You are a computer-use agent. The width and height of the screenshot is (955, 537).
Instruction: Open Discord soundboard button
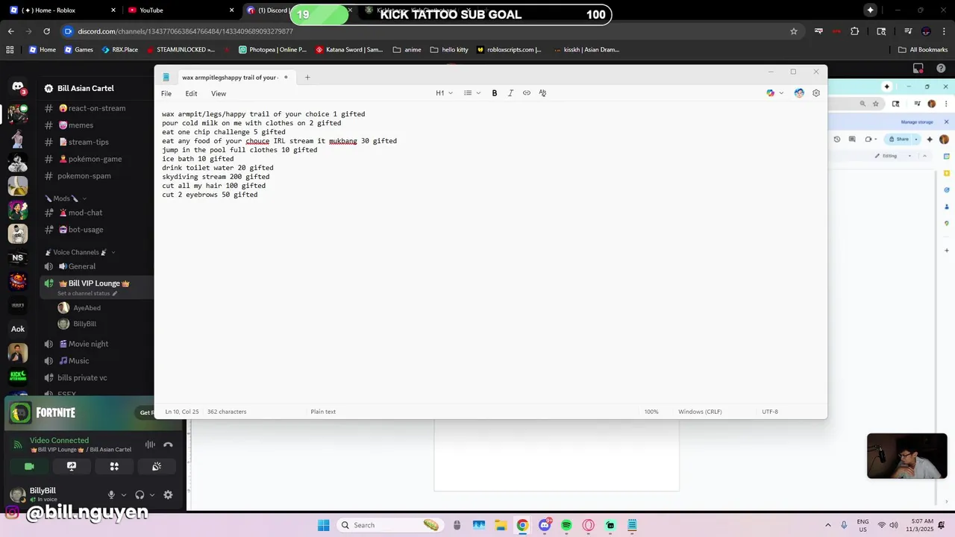tap(157, 466)
